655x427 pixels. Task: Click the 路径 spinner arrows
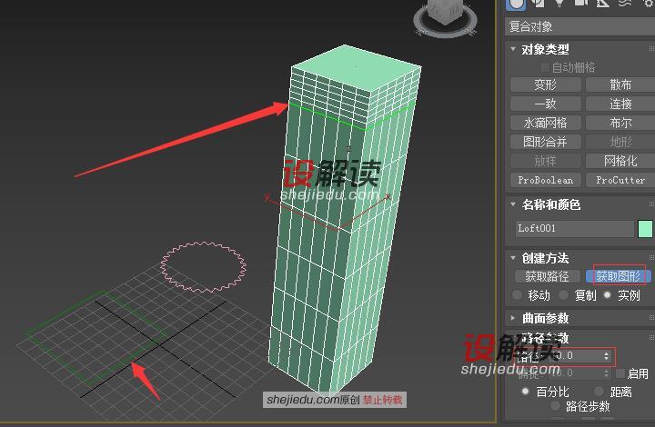tap(607, 356)
